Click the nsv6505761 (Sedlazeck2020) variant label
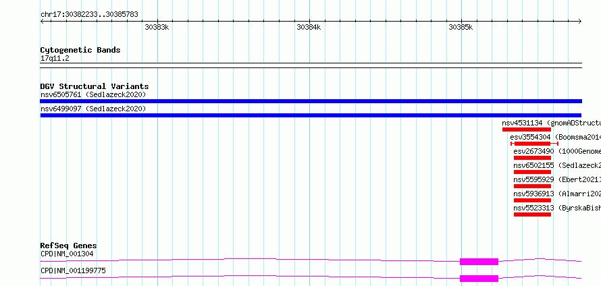The width and height of the screenshot is (601, 286). pyautogui.click(x=93, y=94)
